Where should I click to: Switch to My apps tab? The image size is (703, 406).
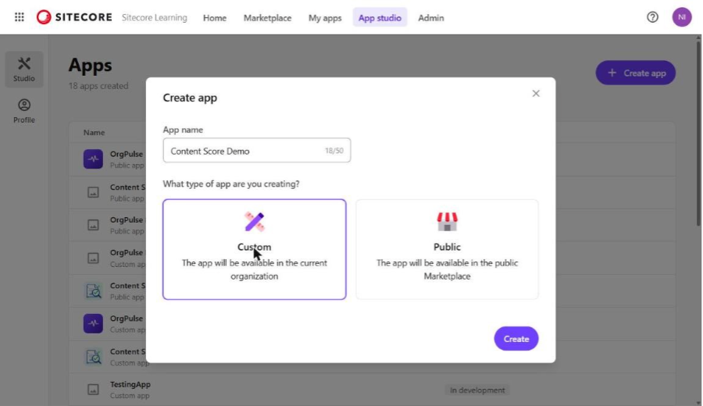[325, 18]
